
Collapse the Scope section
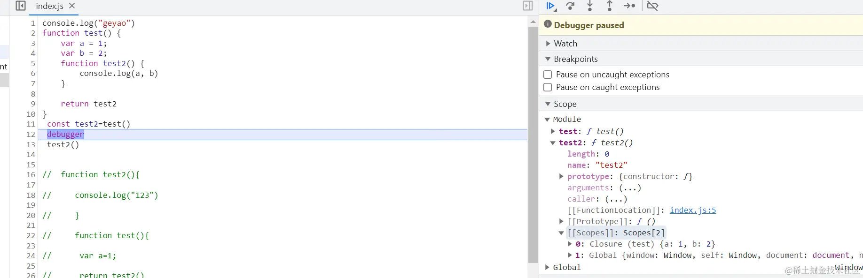[x=548, y=104]
